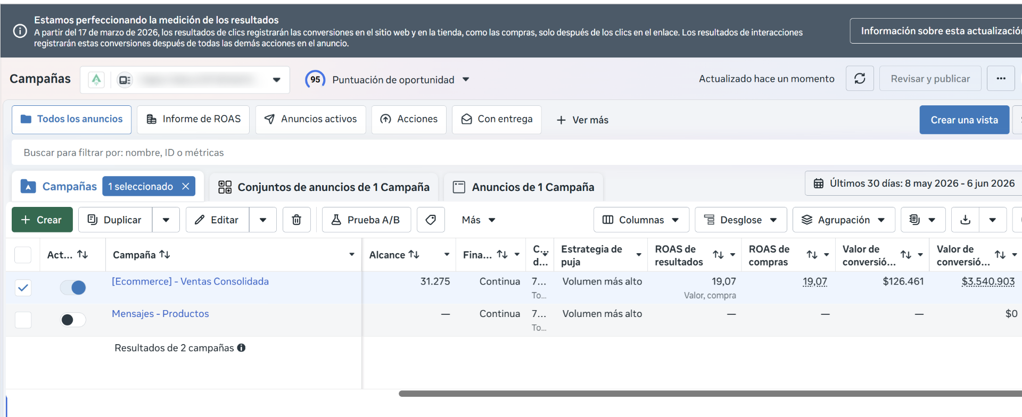Open the Columnas dropdown
Image resolution: width=1022 pixels, height=417 pixels.
641,220
